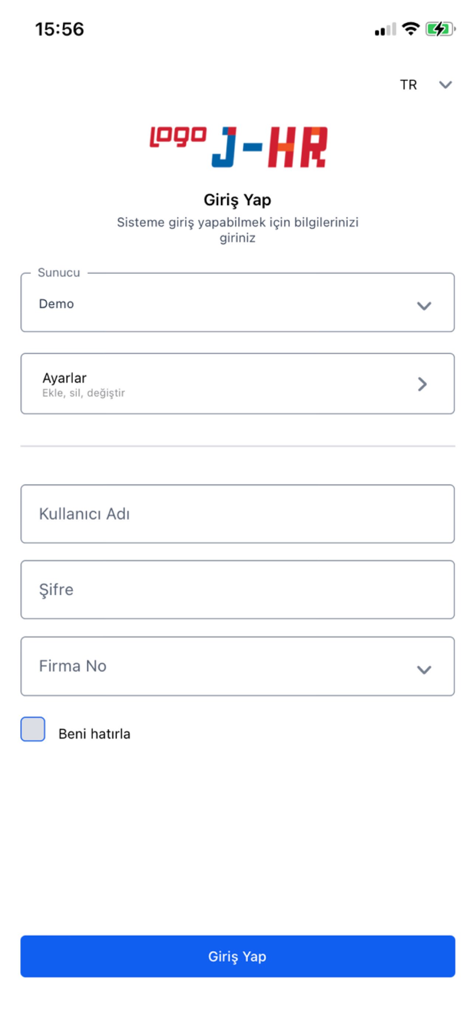Image resolution: width=476 pixels, height=1031 pixels.
Task: Expand the Sunucu dropdown showing Demo
Action: coord(237,303)
